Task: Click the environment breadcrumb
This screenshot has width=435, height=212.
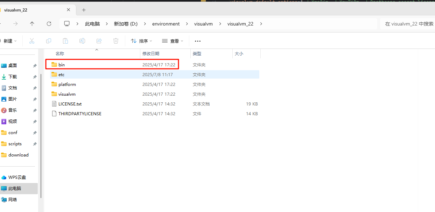Action: tap(166, 24)
